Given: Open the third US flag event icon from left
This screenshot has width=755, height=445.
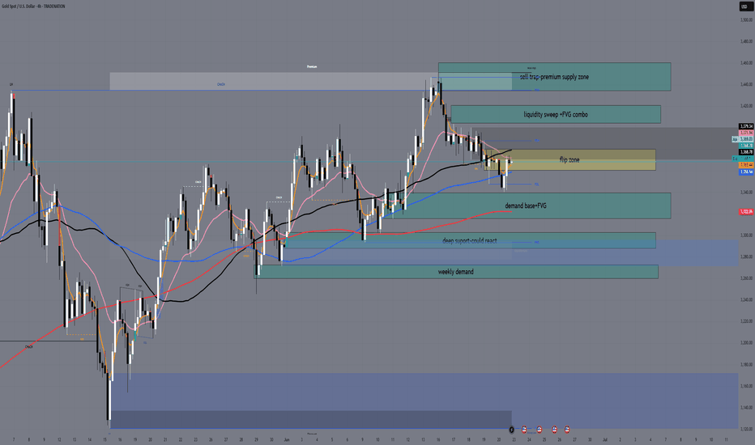Looking at the screenshot, I should 554,430.
